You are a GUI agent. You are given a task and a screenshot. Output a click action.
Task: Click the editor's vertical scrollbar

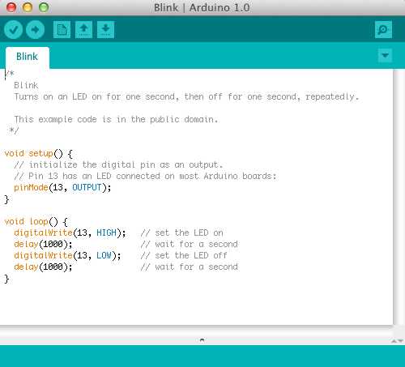[399, 197]
